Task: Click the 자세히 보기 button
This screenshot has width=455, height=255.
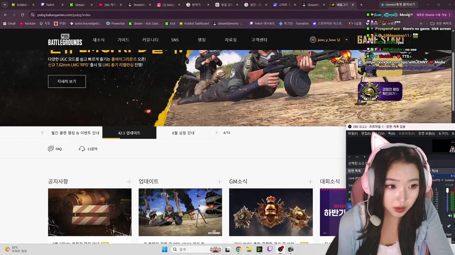Action: pos(67,81)
